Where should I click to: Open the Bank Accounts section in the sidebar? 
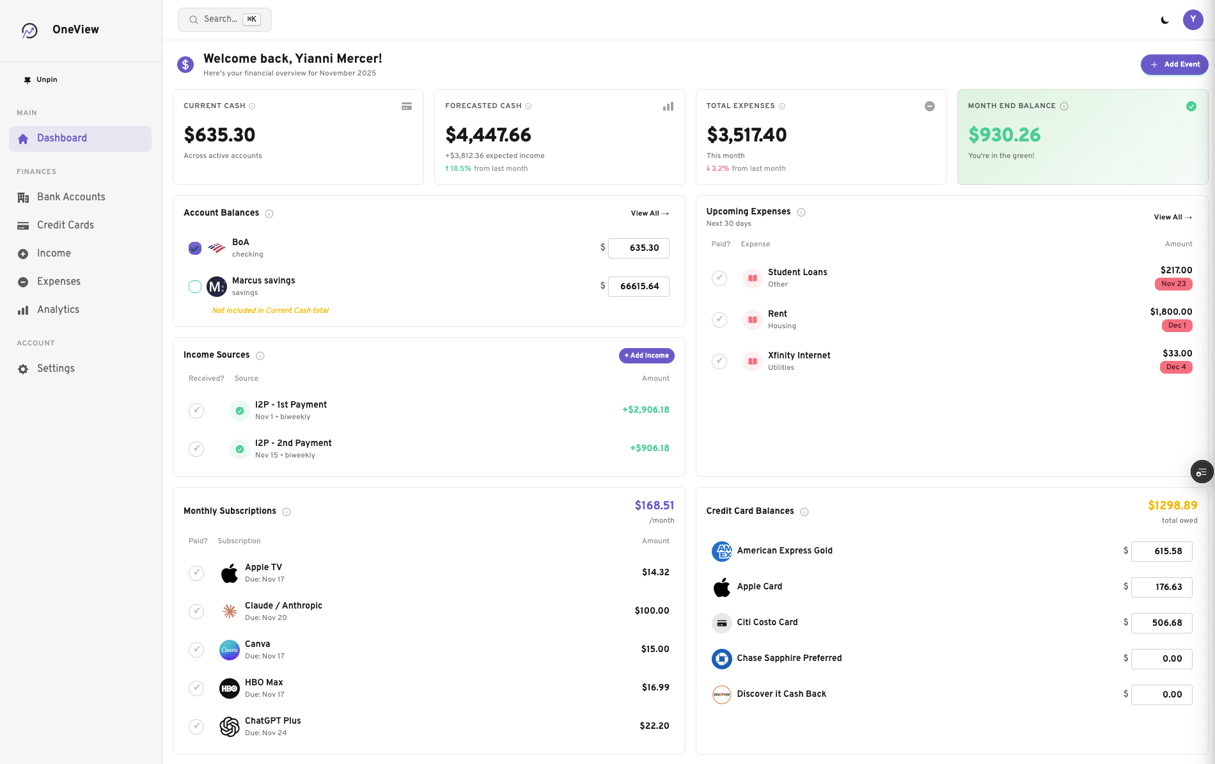tap(71, 196)
